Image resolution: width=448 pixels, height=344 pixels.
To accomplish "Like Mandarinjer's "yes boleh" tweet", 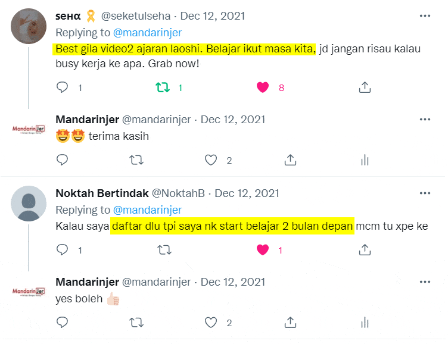I will click(210, 323).
